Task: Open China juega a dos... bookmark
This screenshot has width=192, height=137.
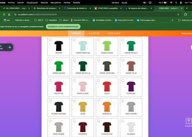Action: pos(146,20)
